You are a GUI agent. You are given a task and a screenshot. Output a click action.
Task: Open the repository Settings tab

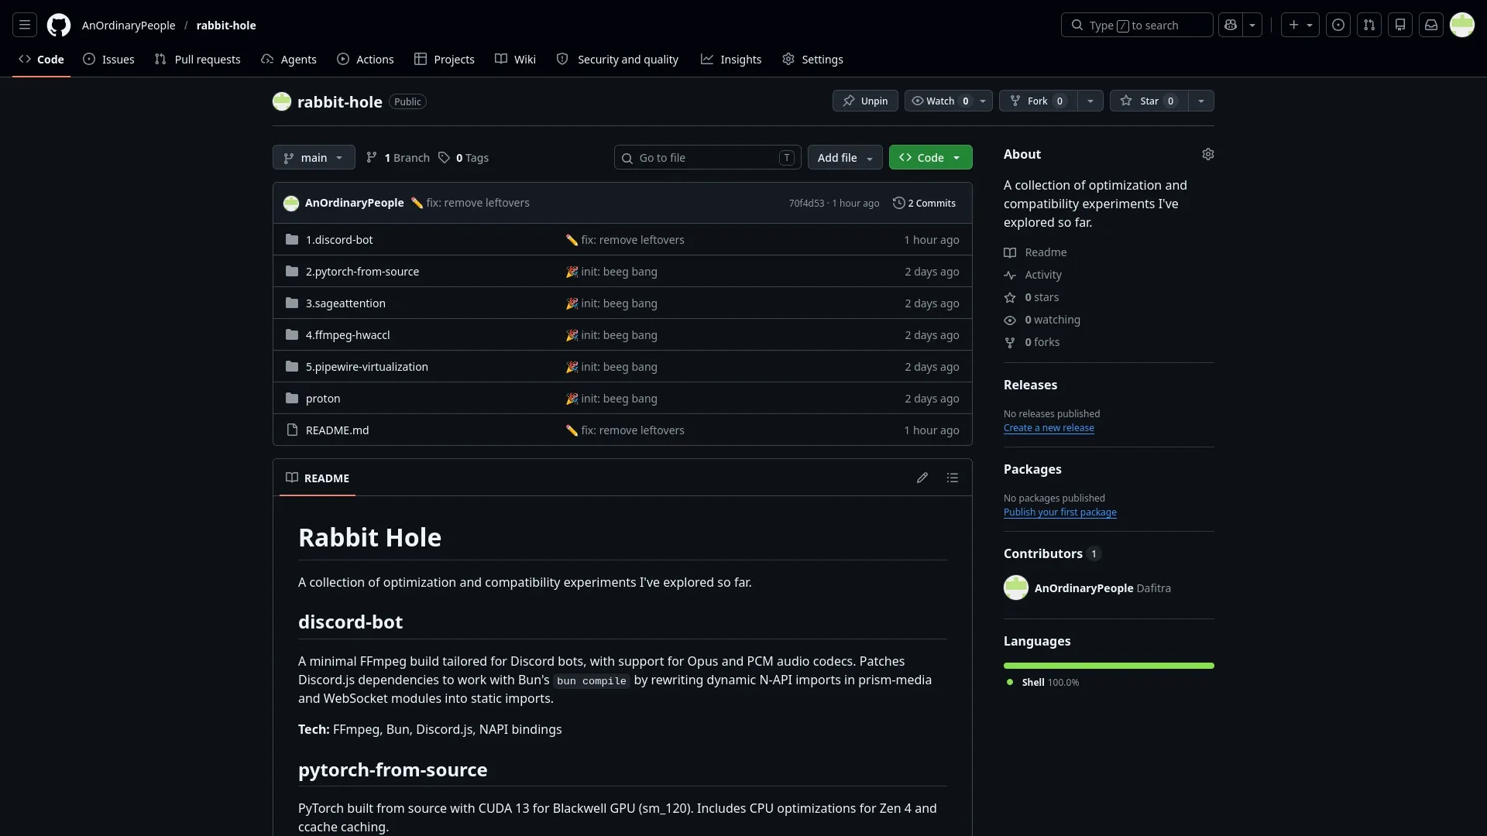click(812, 59)
